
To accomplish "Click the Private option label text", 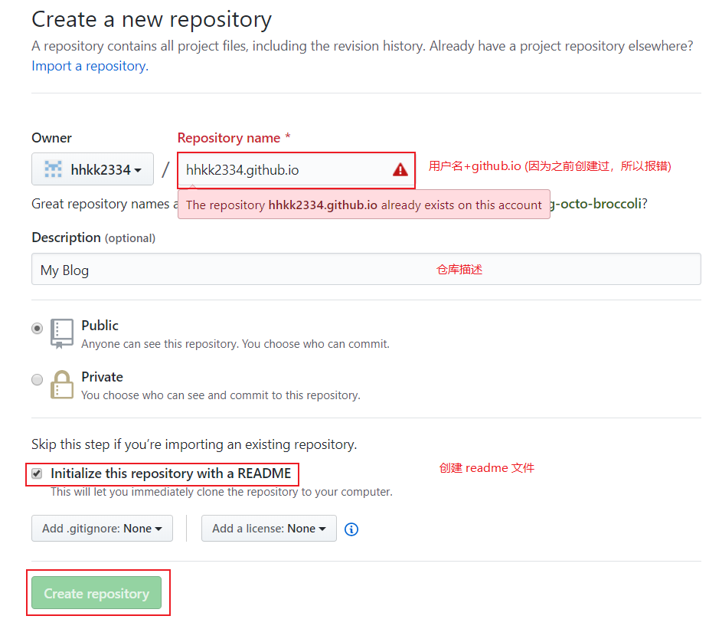I will tap(103, 377).
